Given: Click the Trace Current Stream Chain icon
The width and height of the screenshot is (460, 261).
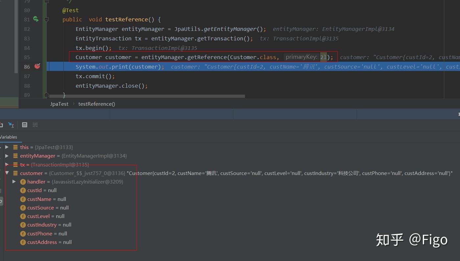Looking at the screenshot, I should 35,125.
